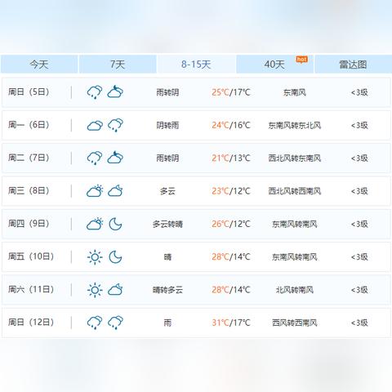Click the temperature 28℃/14℃ for 周六
The width and height of the screenshot is (392, 392).
coord(231,290)
